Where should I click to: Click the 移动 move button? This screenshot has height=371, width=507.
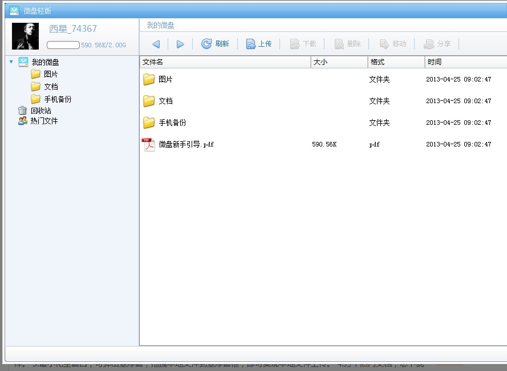click(393, 44)
